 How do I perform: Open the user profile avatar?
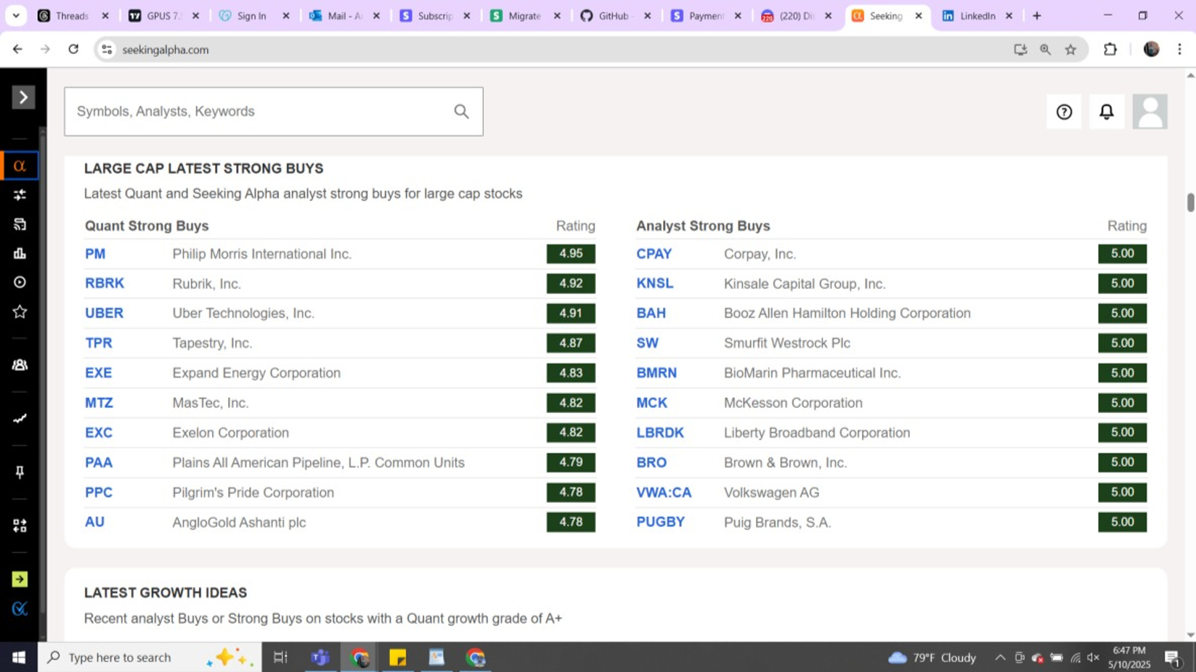coord(1150,112)
